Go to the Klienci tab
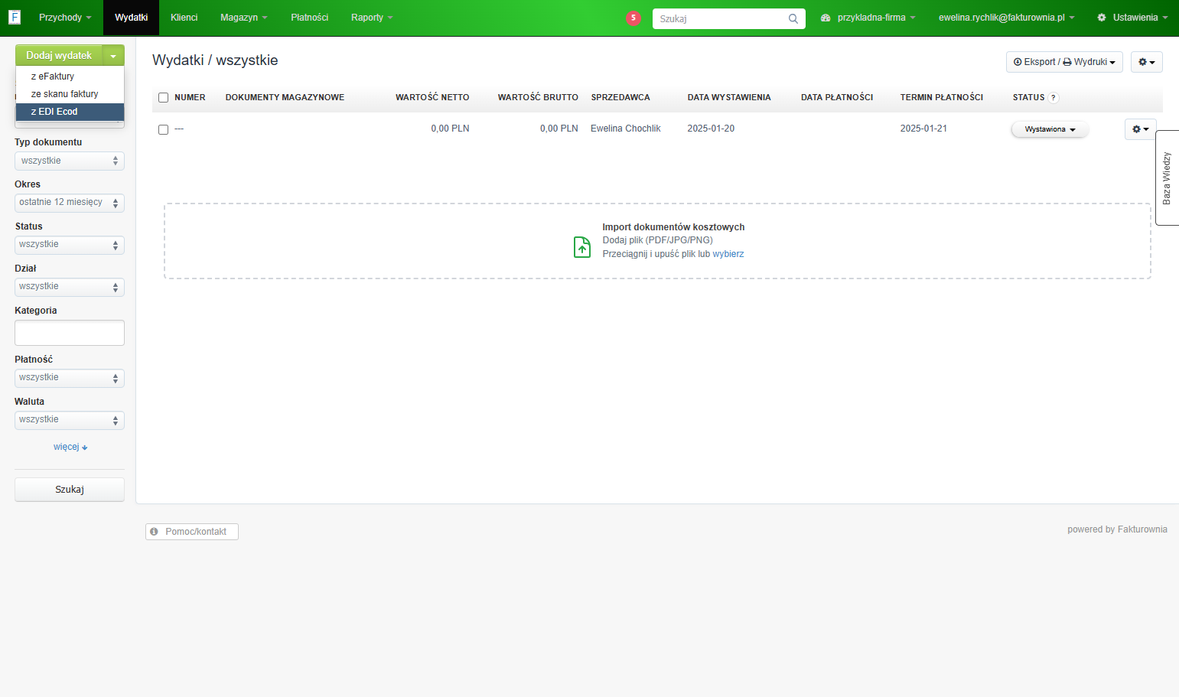The width and height of the screenshot is (1179, 697). tap(184, 18)
